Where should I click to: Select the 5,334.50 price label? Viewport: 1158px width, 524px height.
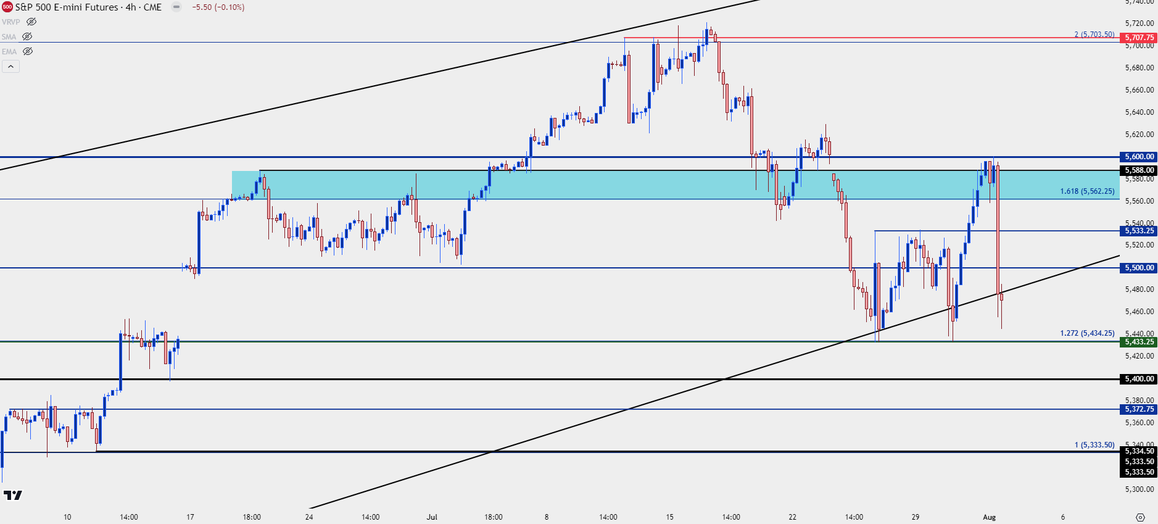[x=1138, y=451]
